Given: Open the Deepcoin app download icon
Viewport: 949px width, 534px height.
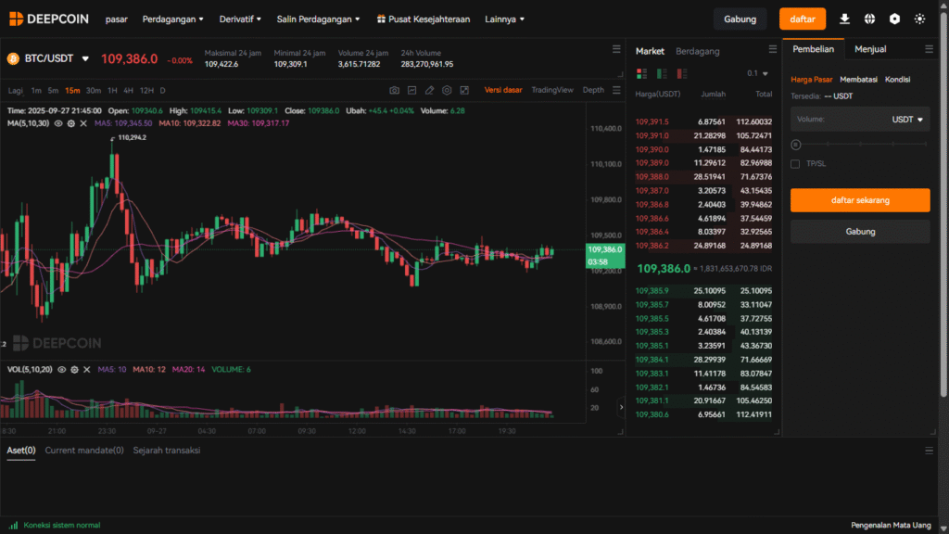Looking at the screenshot, I should [843, 19].
